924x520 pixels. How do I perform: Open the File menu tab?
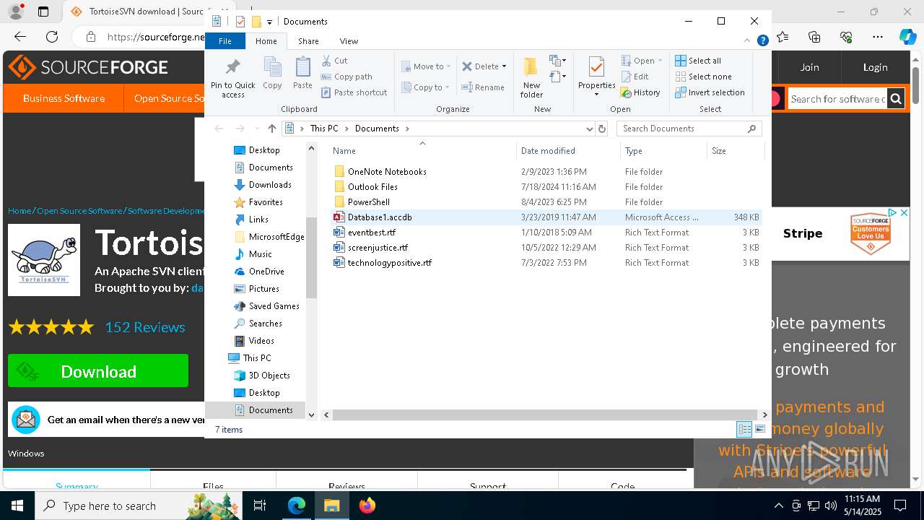click(x=225, y=41)
